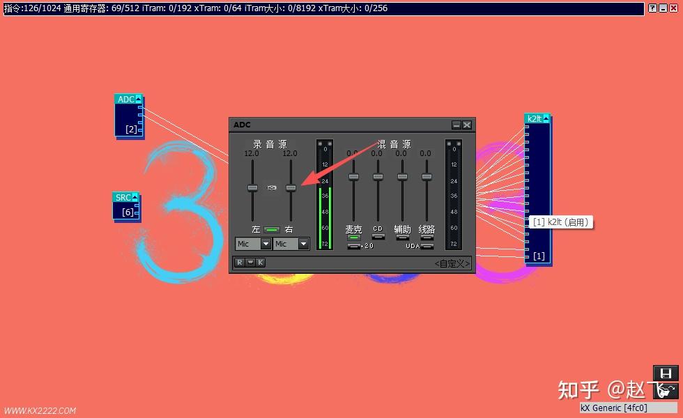Viewport: 683px width, 418px height.
Task: Toggle the green switch between 左 and 右
Action: 272,229
